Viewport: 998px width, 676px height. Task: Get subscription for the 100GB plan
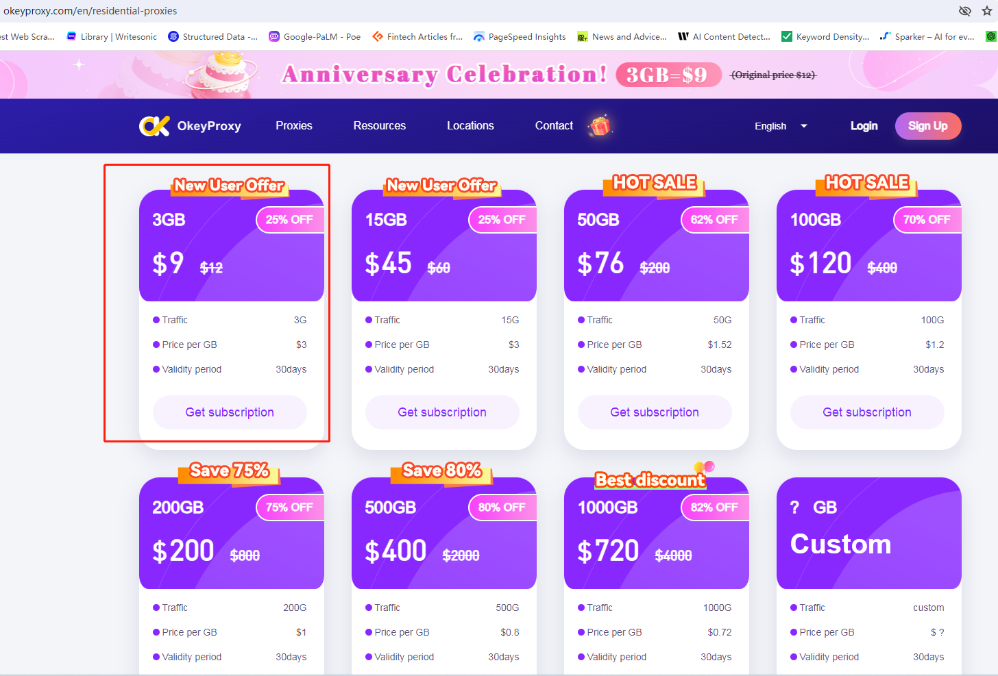867,412
